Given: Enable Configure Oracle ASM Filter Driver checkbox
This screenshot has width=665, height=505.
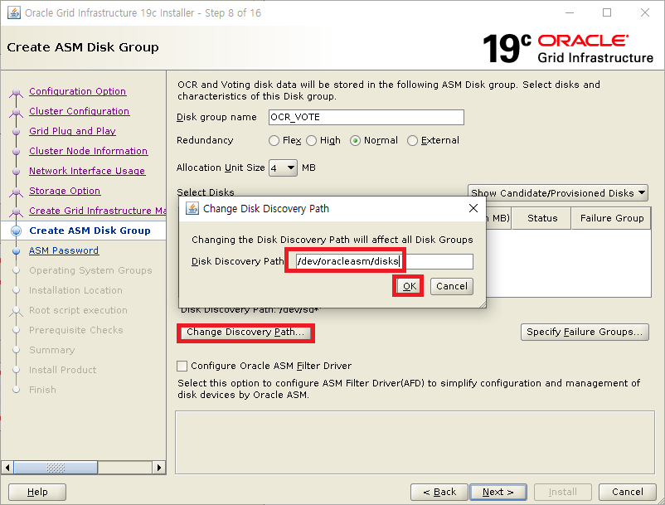Looking at the screenshot, I should coord(182,366).
